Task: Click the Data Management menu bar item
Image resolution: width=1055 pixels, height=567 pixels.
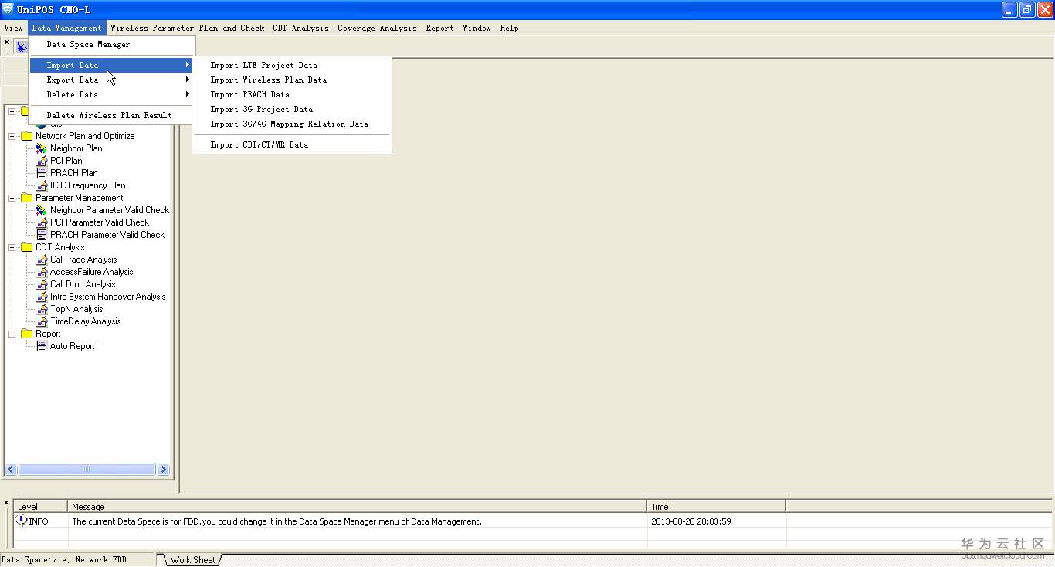Action: 67,28
